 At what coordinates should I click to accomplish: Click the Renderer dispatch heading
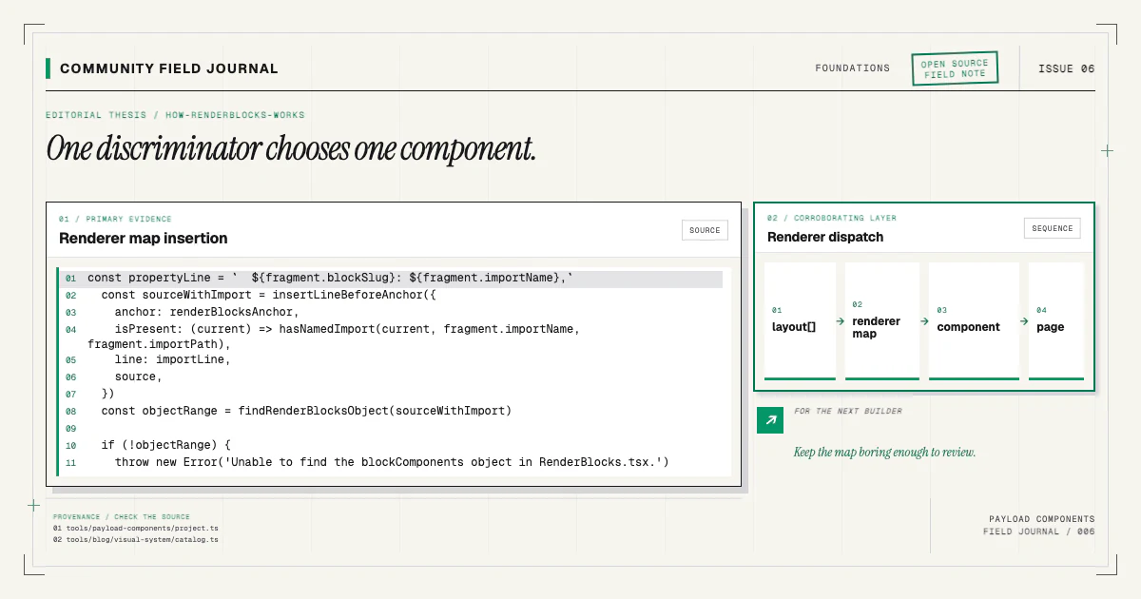pyautogui.click(x=825, y=237)
